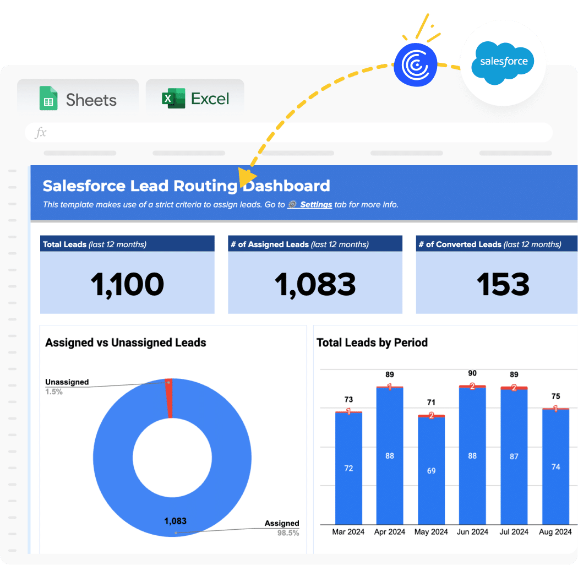
Task: Click the Jun 2024 blue bar
Action: pos(472,456)
